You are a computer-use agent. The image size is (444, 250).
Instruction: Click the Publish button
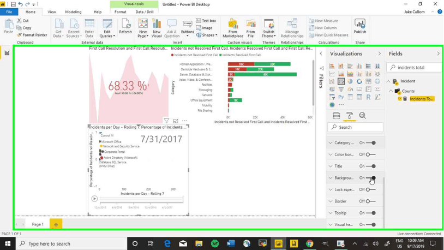pyautogui.click(x=360, y=26)
